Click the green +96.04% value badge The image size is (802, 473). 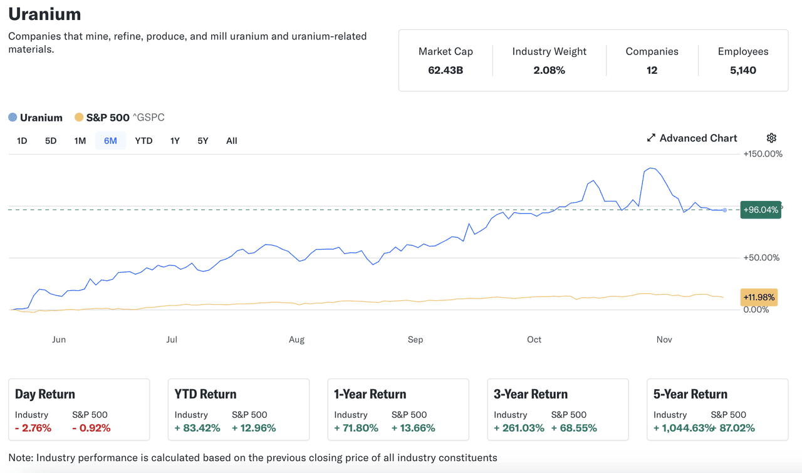[x=761, y=210]
